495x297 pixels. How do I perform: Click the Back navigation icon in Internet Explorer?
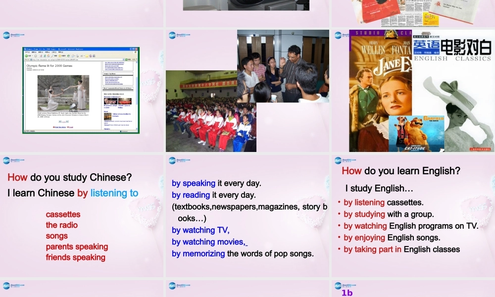click(26, 56)
